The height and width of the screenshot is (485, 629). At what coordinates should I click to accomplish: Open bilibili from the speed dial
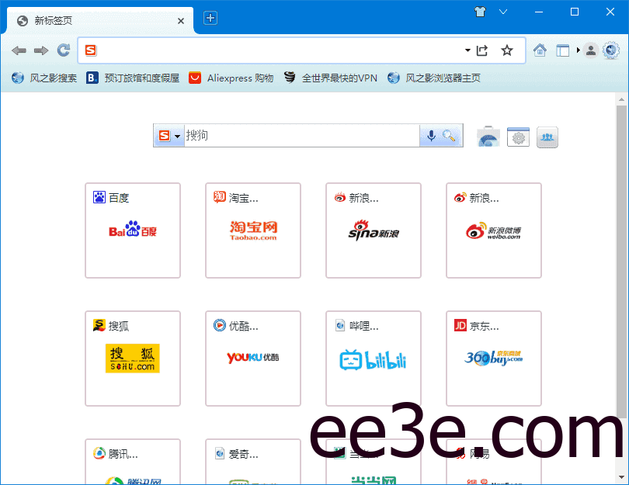click(x=374, y=359)
